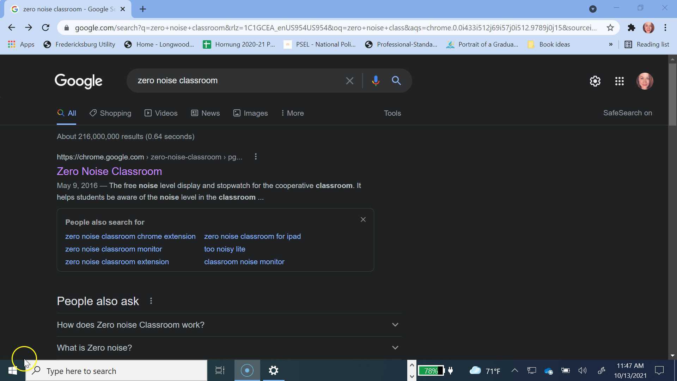Image resolution: width=677 pixels, height=381 pixels.
Task: Open Google search settings gear
Action: tap(595, 81)
